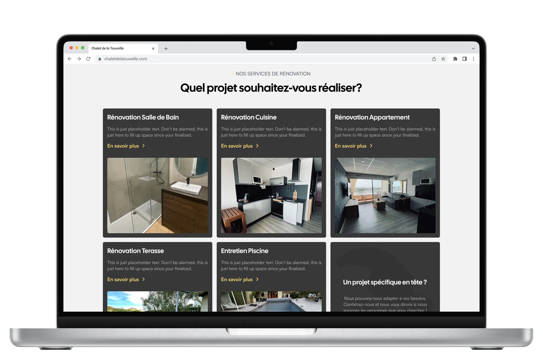Open the three-dot browser menu
This screenshot has width=543, height=353.
point(474,59)
